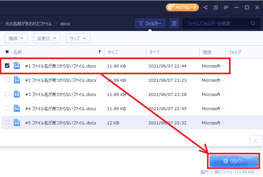Select #4 ファイル名が見つからないファイル.docx name
263x177 pixels.
pyautogui.click(x=61, y=109)
